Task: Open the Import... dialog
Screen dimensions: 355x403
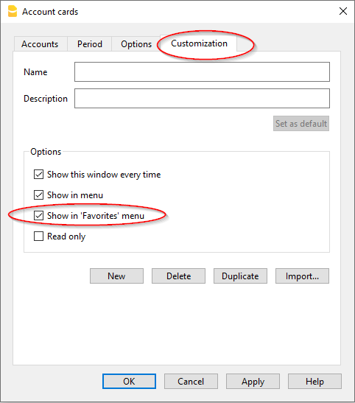Action: point(302,276)
